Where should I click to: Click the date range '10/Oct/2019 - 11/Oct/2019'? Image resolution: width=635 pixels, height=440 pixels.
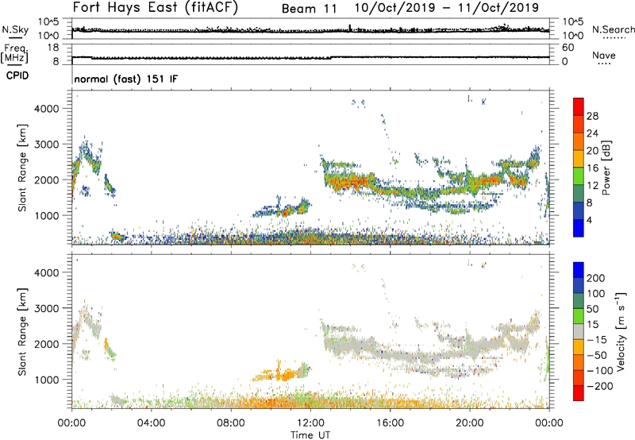coord(447,8)
